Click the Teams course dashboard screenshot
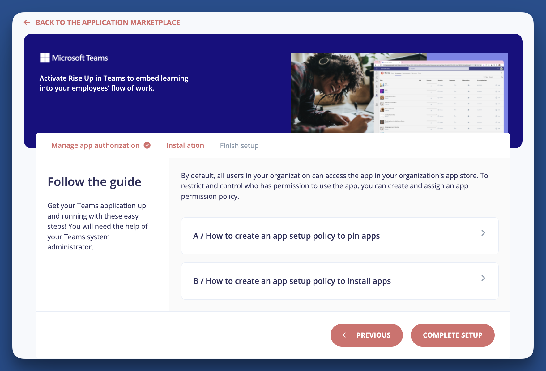This screenshot has height=371, width=546. 439,96
